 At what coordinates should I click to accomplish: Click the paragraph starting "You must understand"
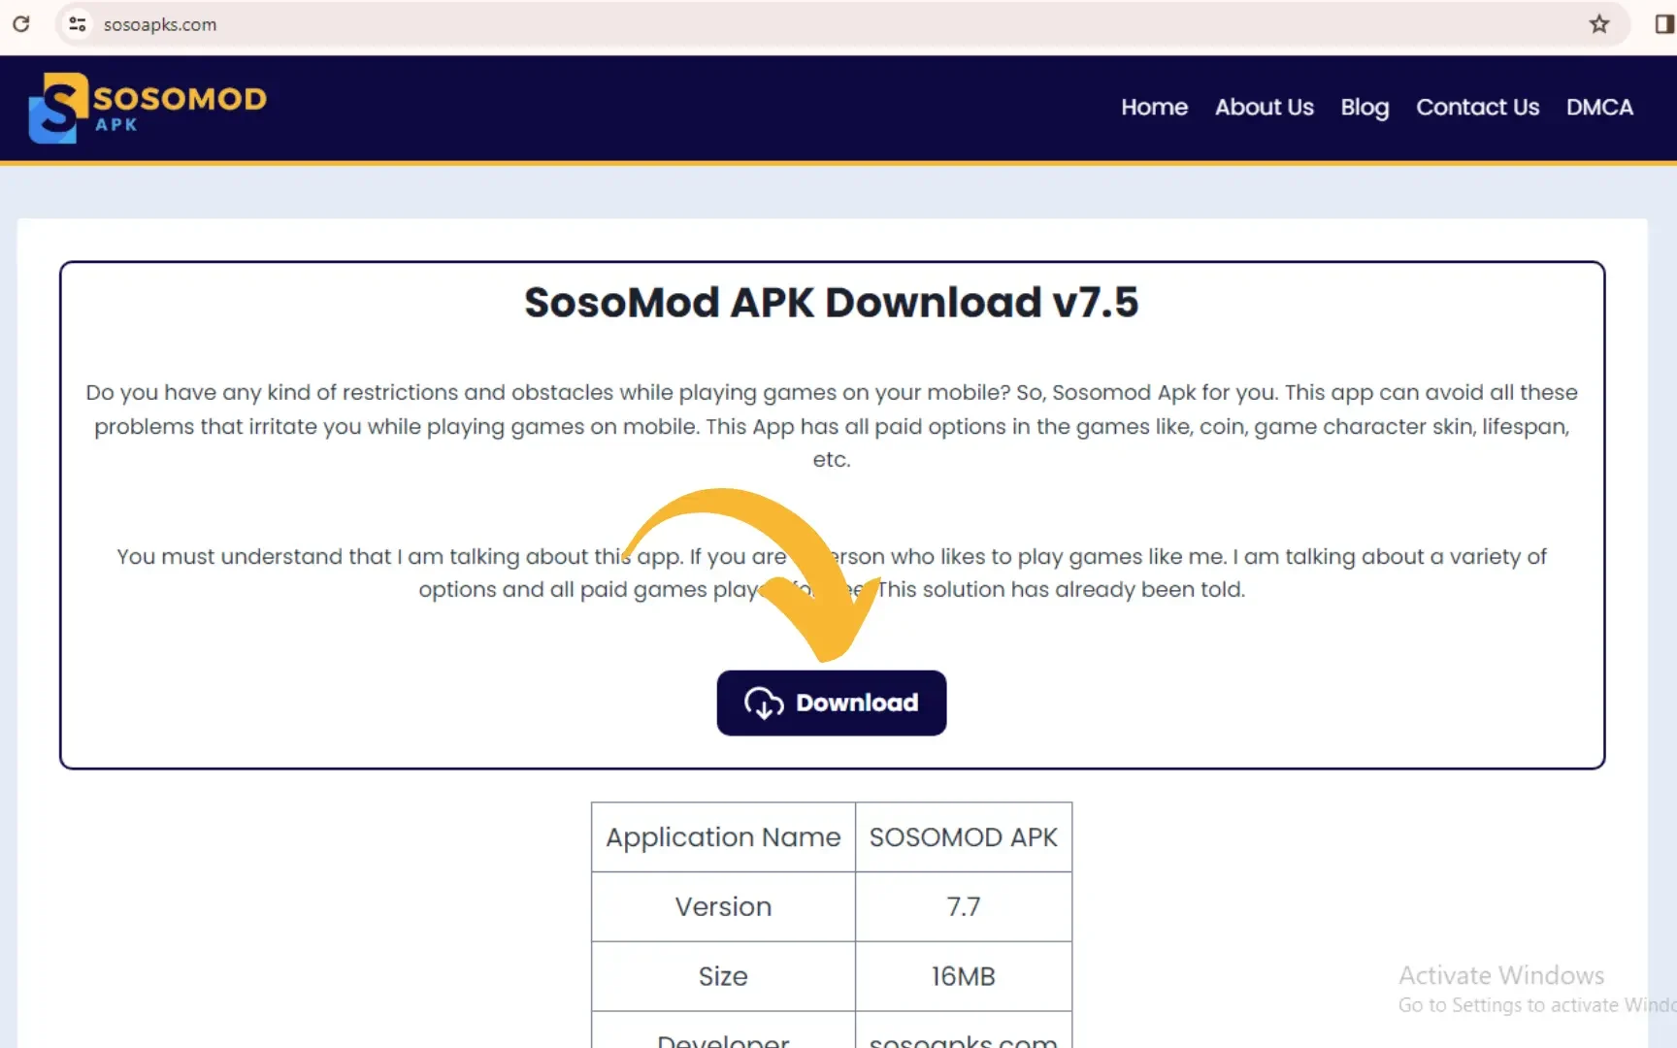(x=832, y=573)
